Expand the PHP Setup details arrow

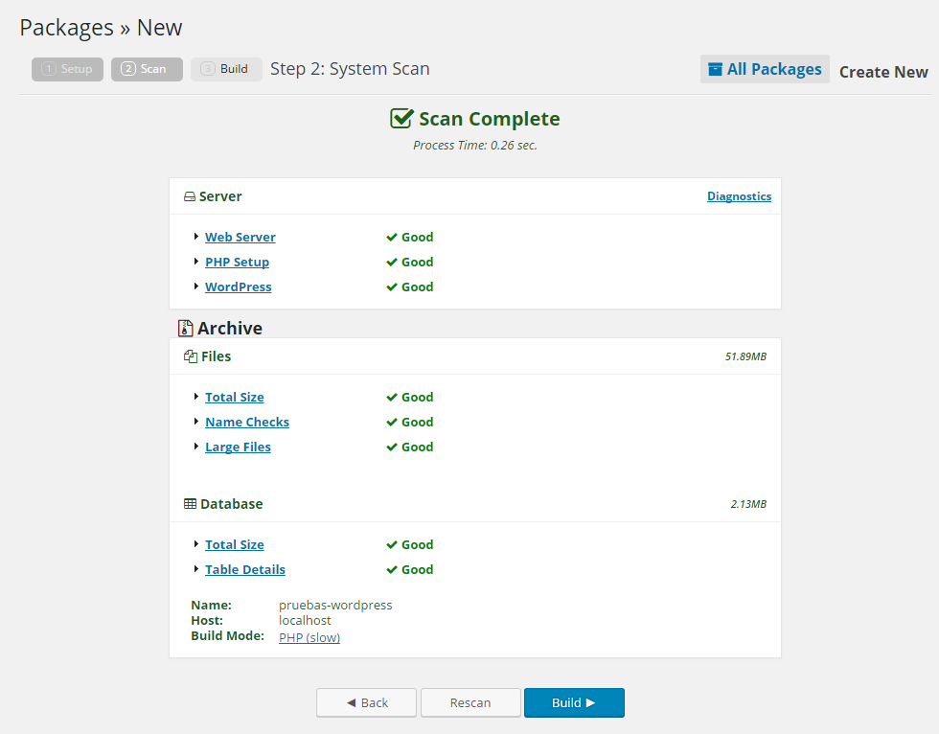coord(196,262)
